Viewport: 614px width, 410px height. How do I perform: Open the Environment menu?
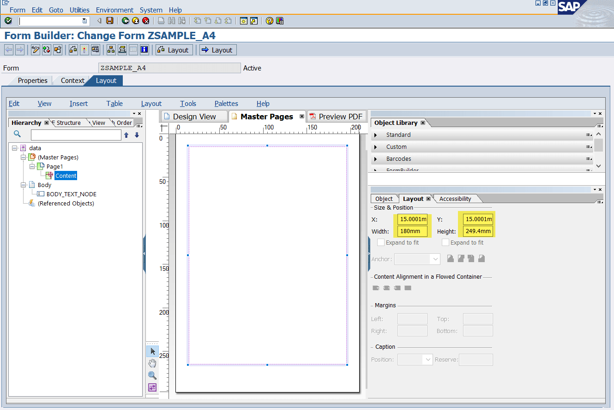point(114,10)
